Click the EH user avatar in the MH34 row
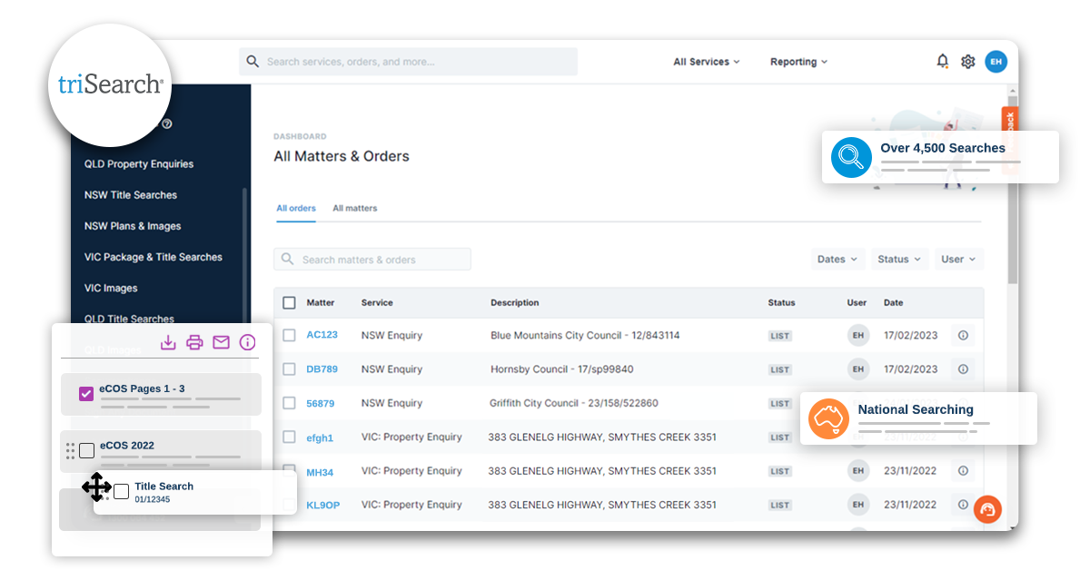 pos(857,471)
